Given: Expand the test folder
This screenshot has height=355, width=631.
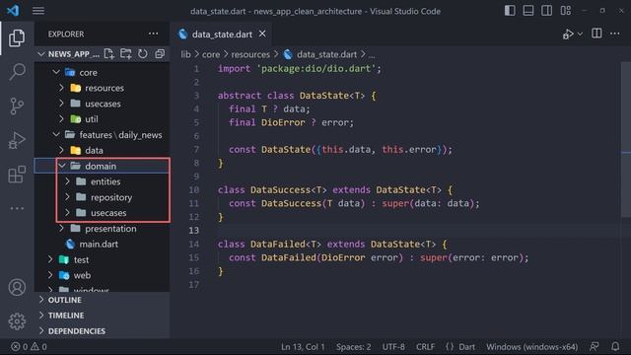Looking at the screenshot, I should click(x=50, y=259).
